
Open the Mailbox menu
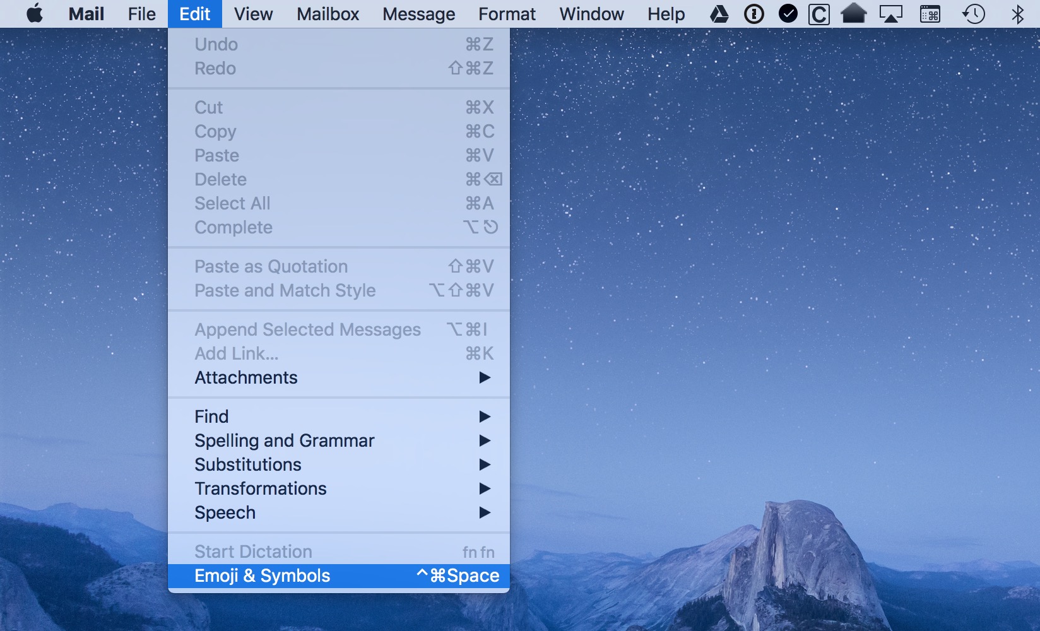[328, 14]
